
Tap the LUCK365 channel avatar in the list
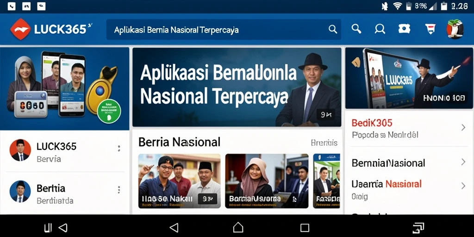point(20,150)
